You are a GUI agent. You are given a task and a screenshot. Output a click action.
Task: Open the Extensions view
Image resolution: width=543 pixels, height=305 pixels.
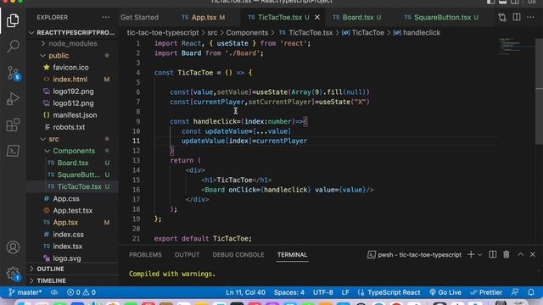13,125
